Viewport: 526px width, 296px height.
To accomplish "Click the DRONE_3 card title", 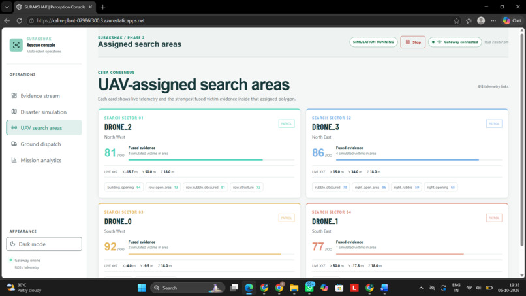I will pos(326,127).
